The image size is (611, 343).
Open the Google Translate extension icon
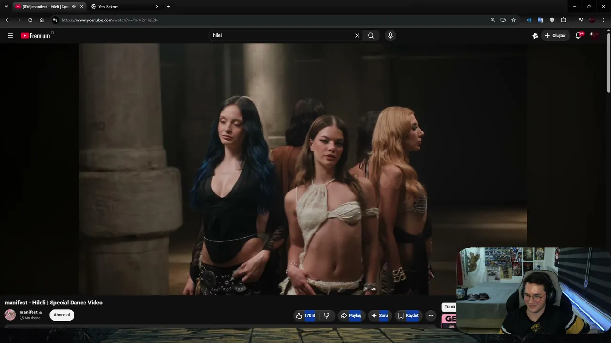point(540,20)
